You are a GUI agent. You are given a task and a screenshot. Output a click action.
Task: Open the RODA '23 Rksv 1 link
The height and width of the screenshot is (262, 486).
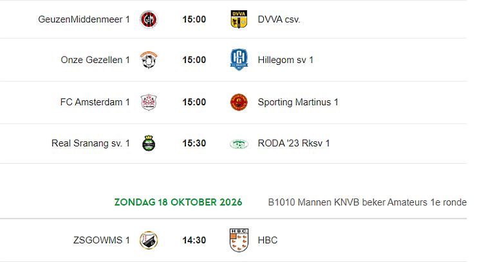(294, 143)
